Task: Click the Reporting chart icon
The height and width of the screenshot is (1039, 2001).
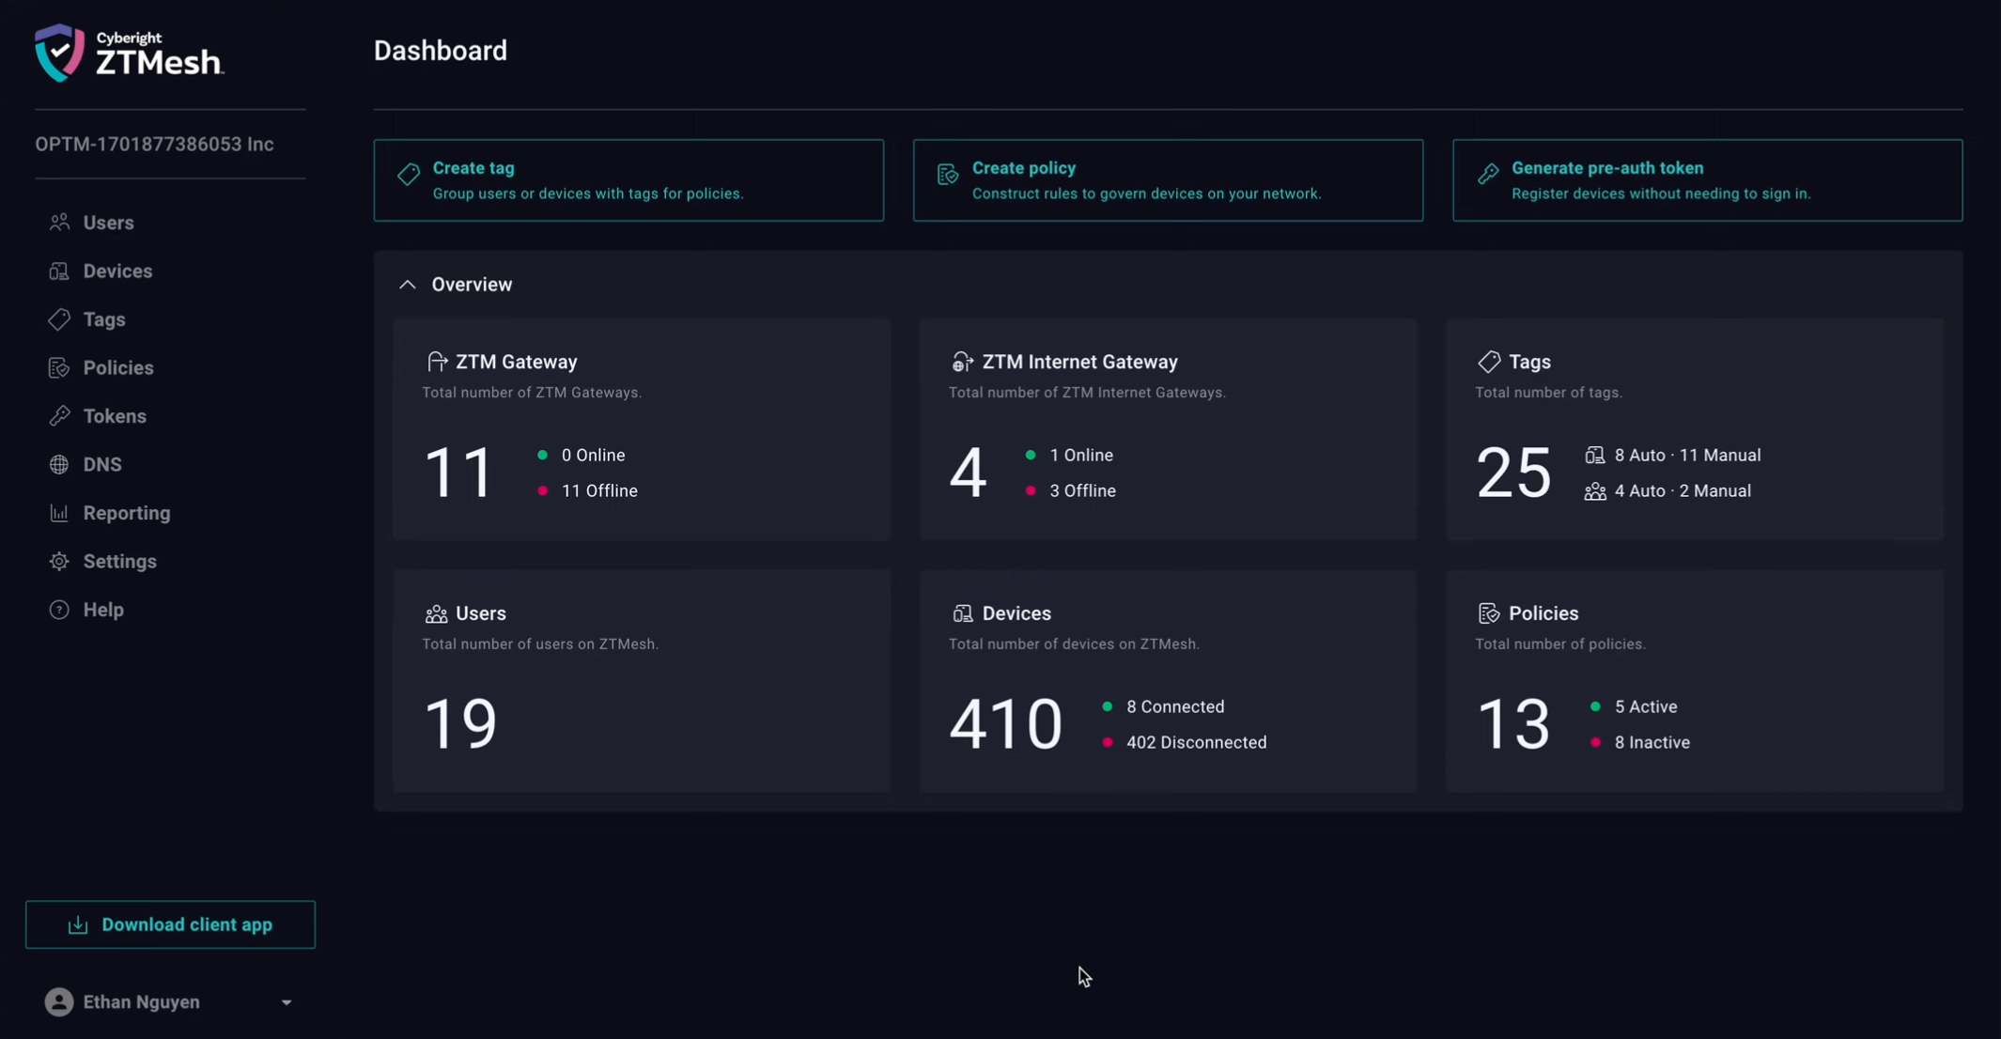Action: (58, 513)
